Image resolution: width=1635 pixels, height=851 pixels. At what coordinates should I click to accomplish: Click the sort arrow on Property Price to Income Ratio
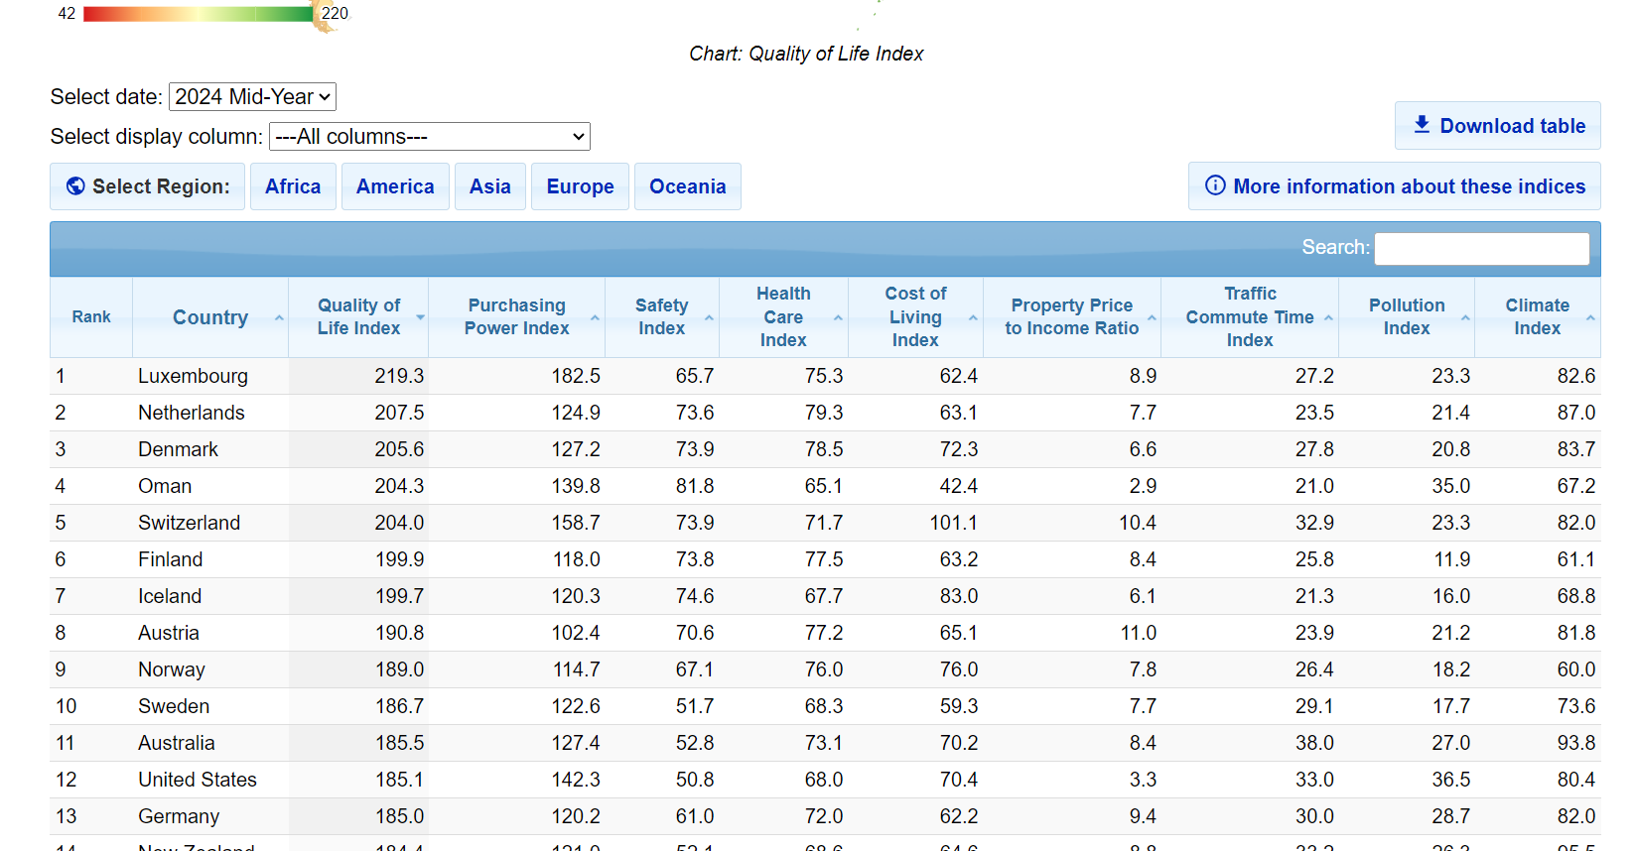(x=1152, y=317)
